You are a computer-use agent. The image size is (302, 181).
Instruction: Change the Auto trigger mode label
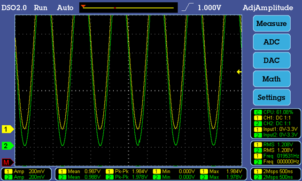click(x=65, y=8)
